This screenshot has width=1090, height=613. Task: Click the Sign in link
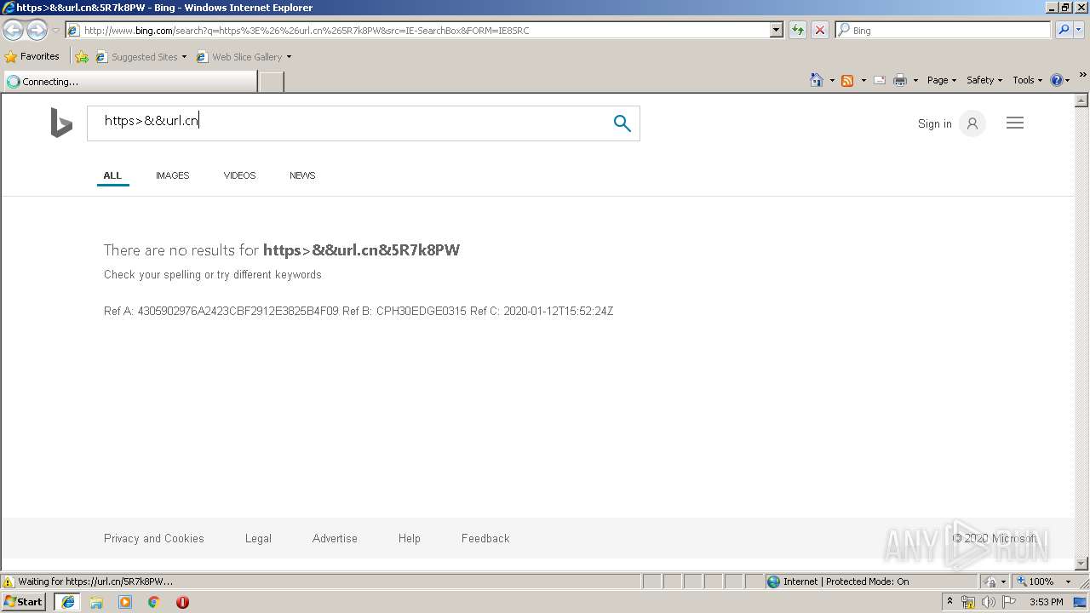click(934, 123)
